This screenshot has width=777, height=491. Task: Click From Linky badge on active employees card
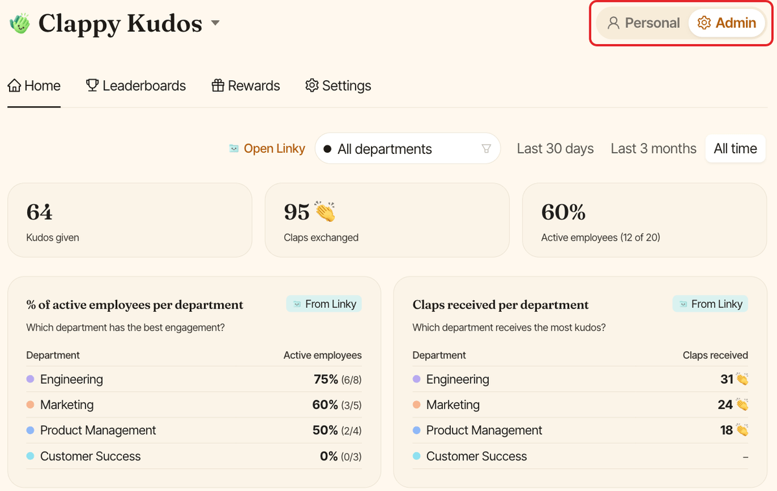pyautogui.click(x=324, y=304)
